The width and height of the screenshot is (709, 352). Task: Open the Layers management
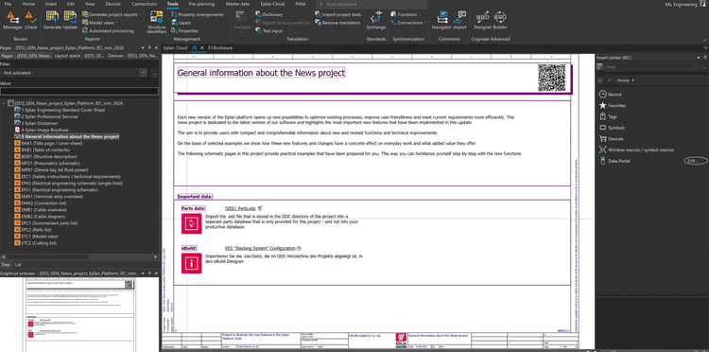[181, 23]
